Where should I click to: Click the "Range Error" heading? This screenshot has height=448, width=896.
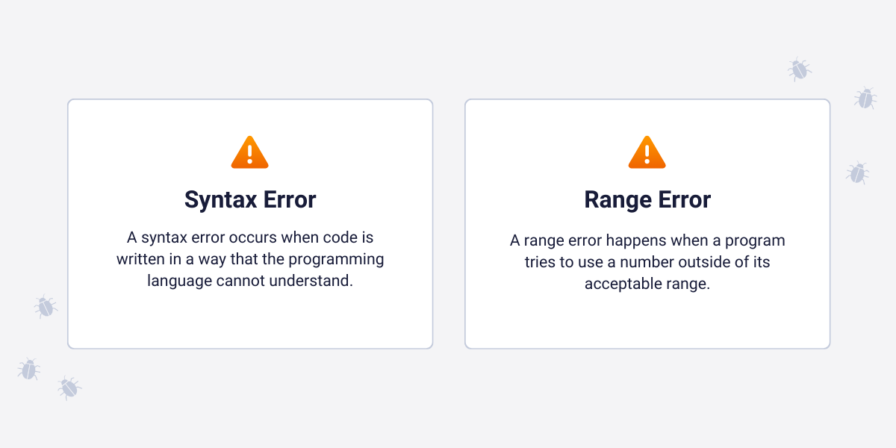pyautogui.click(x=647, y=200)
